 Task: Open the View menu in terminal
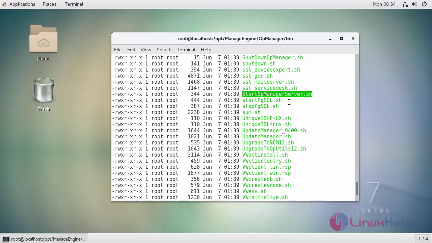(146, 50)
